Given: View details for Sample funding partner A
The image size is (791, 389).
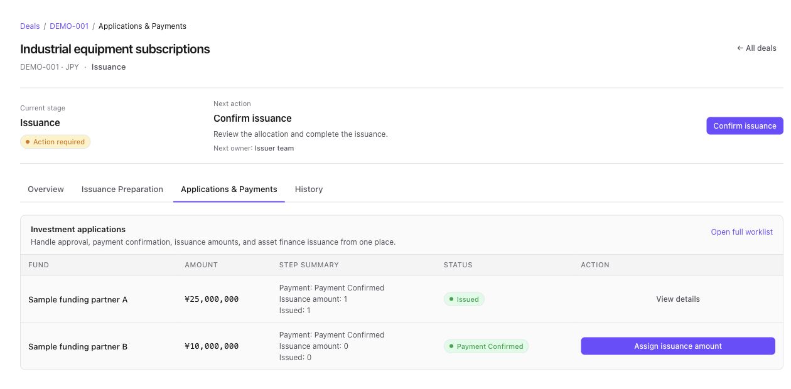Looking at the screenshot, I should 678,299.
